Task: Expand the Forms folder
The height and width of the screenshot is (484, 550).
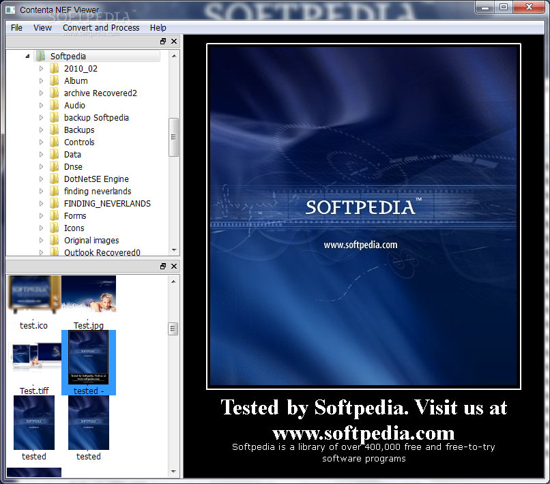Action: 41,215
